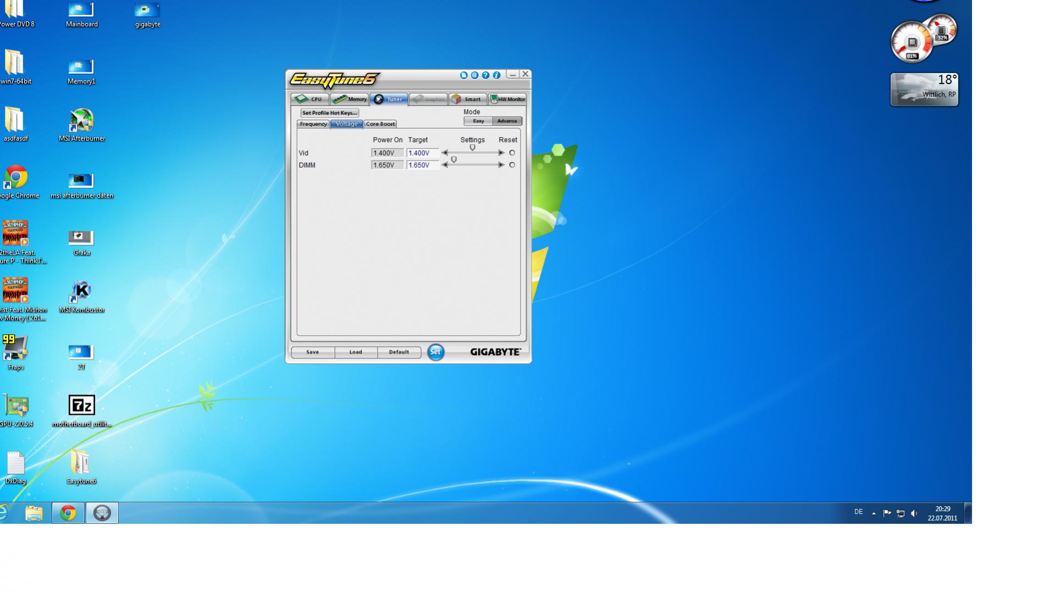Select the Easytune6 folder icon
The image size is (1055, 593).
click(81, 468)
